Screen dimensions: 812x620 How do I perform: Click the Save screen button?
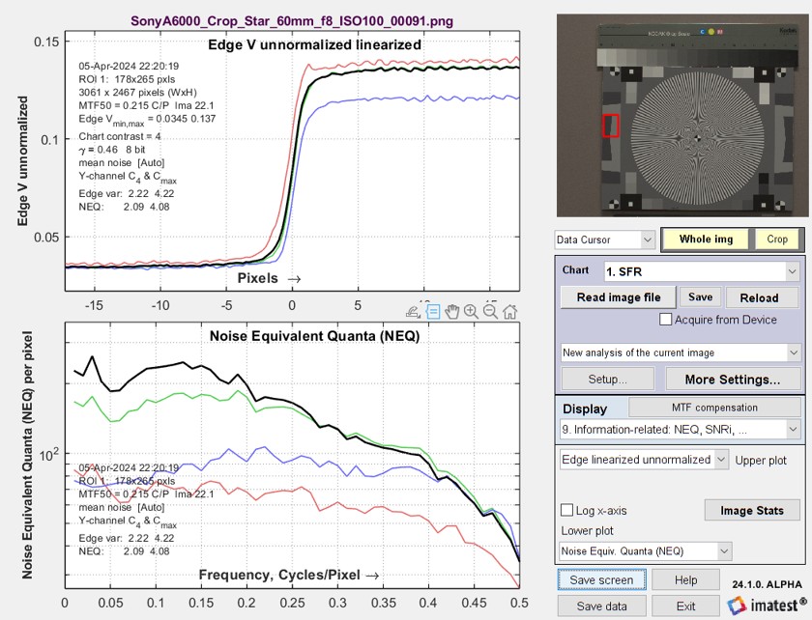pyautogui.click(x=601, y=579)
